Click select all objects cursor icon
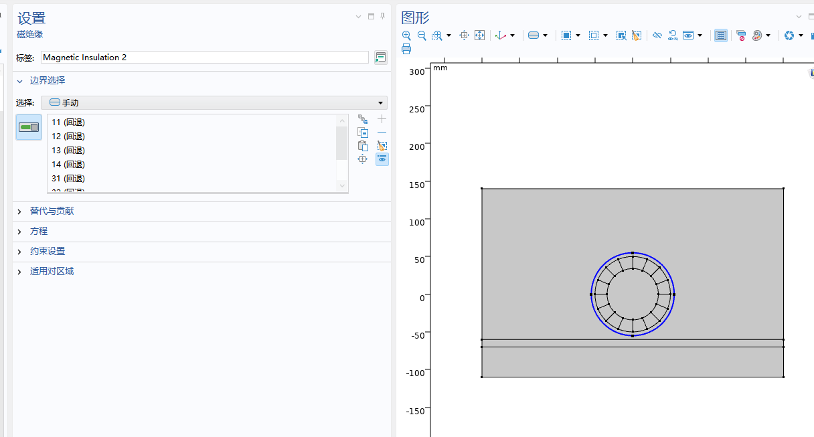Viewport: 814px width, 437px height. [x=621, y=35]
